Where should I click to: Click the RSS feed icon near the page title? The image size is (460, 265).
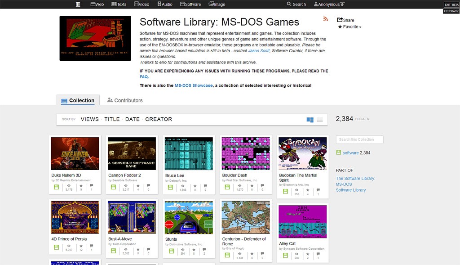326,20
